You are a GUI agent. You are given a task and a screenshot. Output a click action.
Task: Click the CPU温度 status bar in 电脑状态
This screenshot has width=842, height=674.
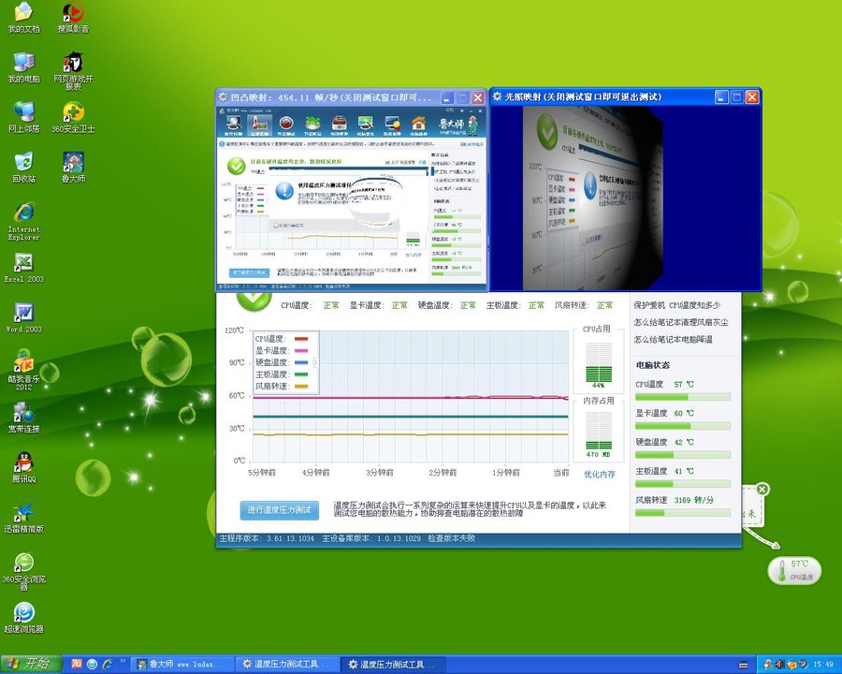(681, 397)
